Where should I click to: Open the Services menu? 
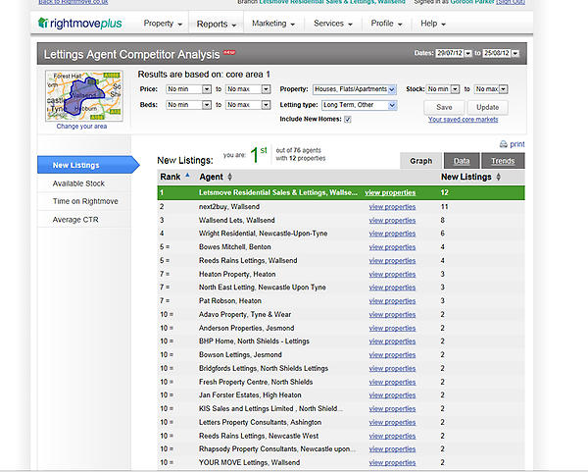[333, 24]
